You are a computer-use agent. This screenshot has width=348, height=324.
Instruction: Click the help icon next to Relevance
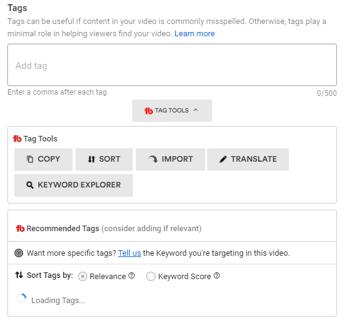tap(132, 275)
